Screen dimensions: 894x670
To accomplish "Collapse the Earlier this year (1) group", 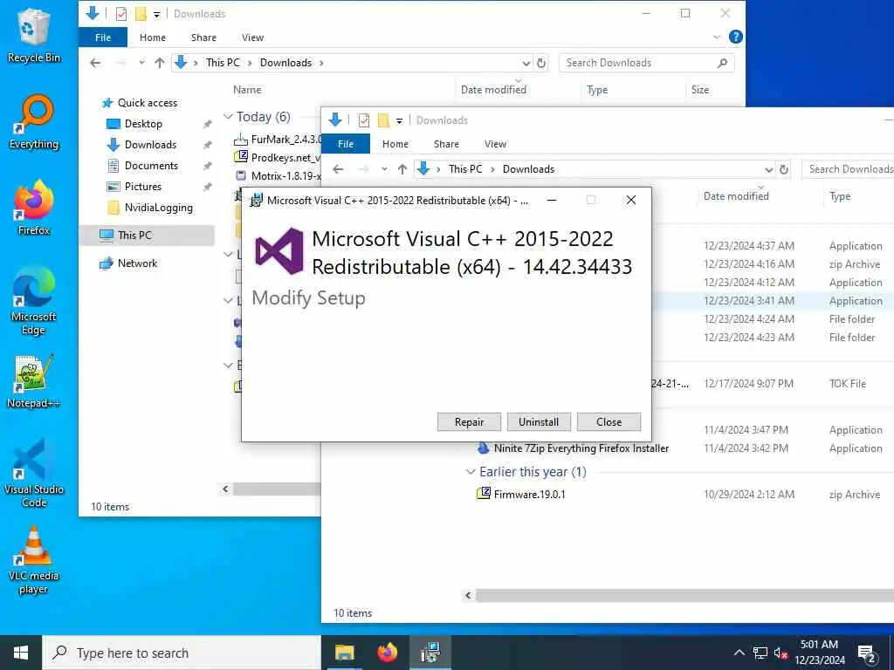I will pos(471,472).
